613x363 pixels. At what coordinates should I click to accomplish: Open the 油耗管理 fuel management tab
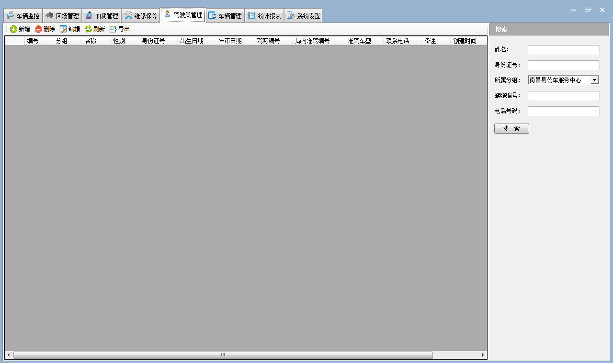point(102,16)
